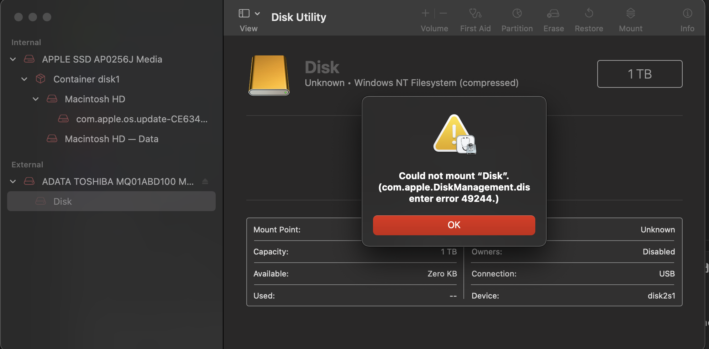This screenshot has height=349, width=709.
Task: Click the yellow external disk image
Action: click(269, 75)
